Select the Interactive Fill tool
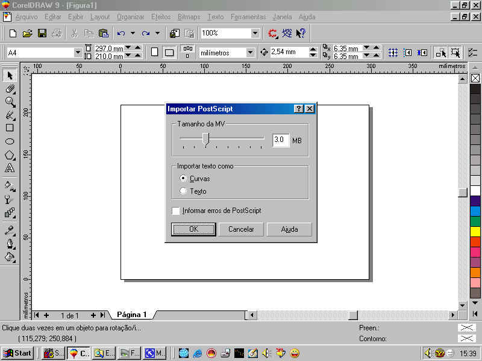 point(10,186)
